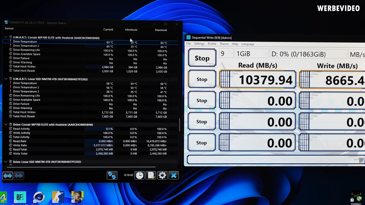
Task: Click thermometer icon beside Drive Temperature 3
Action: (11, 91)
